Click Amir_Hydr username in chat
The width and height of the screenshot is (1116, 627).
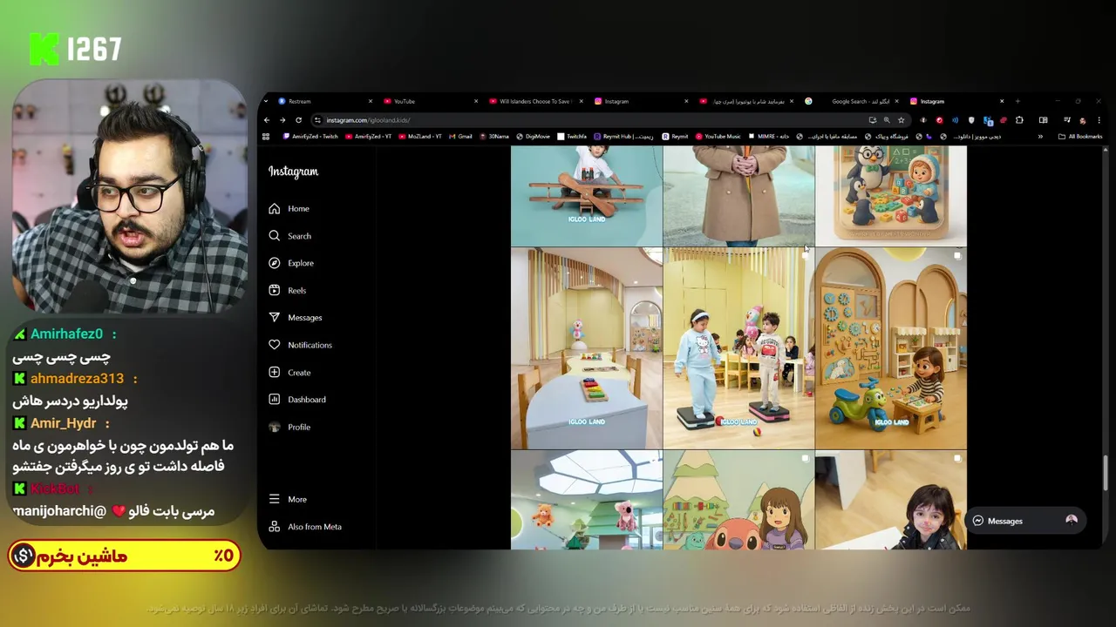click(x=63, y=423)
